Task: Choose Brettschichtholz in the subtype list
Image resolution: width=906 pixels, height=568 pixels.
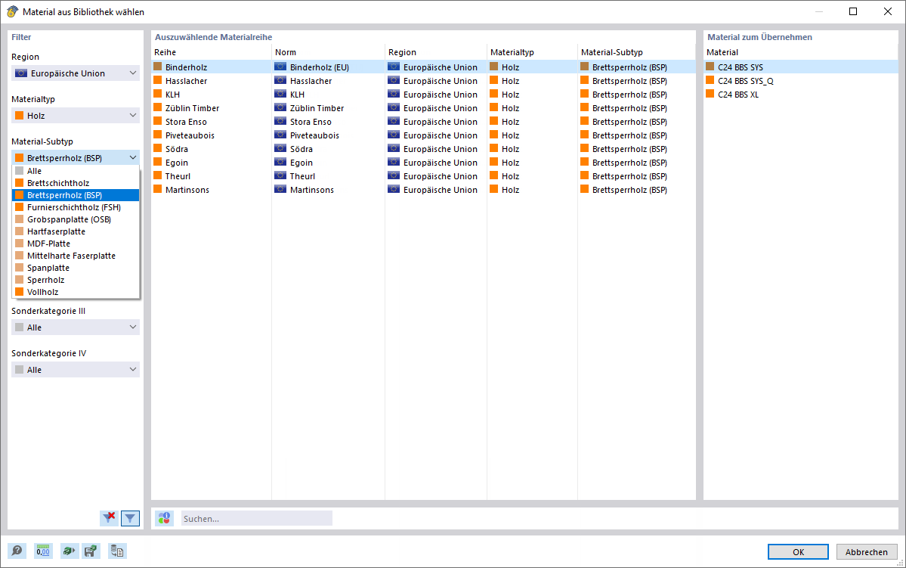Action: [x=76, y=183]
